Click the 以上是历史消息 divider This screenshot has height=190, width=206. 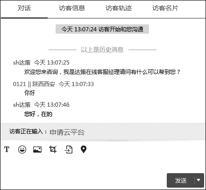point(102,50)
